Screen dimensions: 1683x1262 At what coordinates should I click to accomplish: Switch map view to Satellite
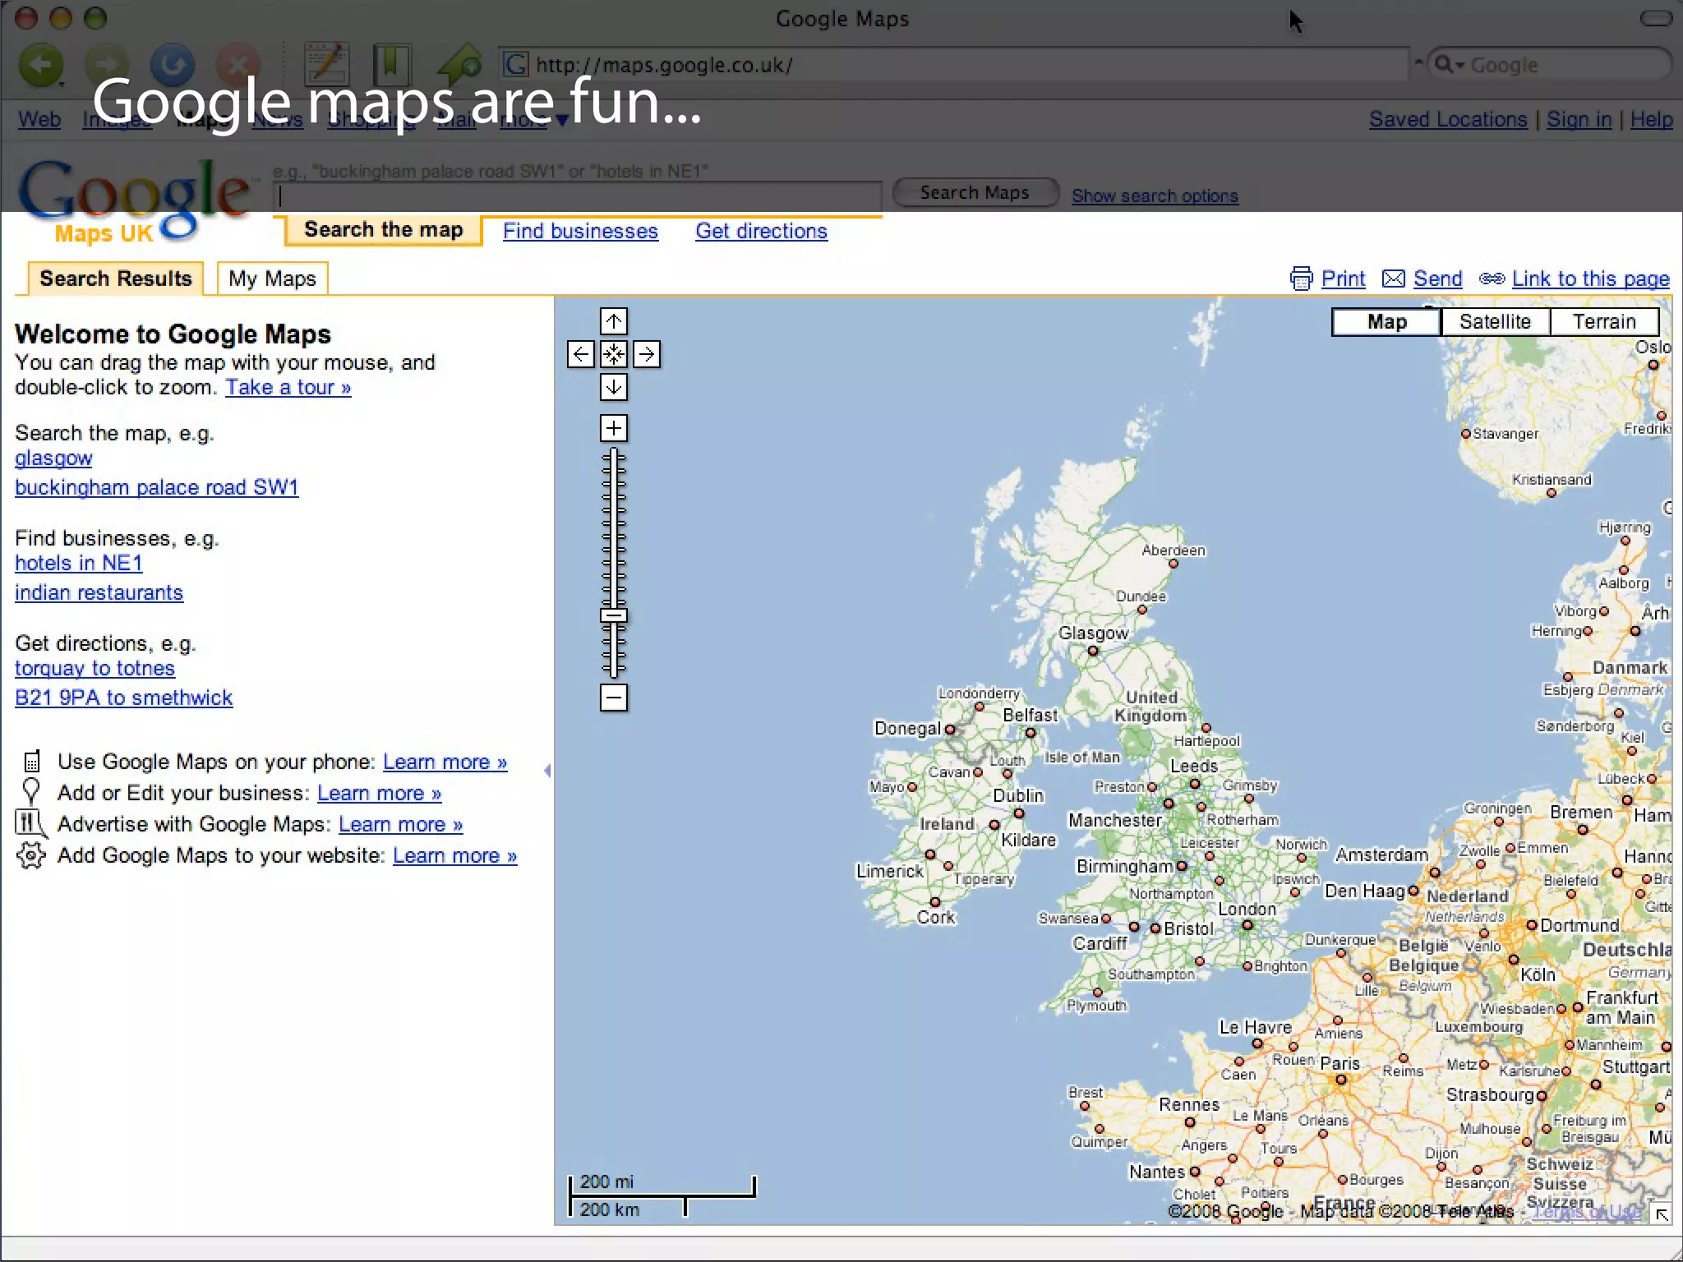[x=1495, y=321]
